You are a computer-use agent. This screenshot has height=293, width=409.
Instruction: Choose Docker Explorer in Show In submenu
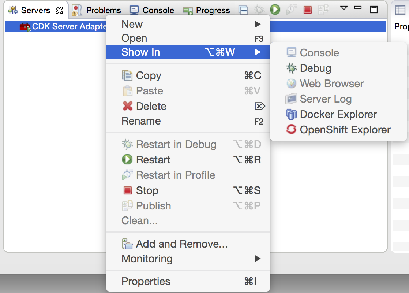pos(338,114)
